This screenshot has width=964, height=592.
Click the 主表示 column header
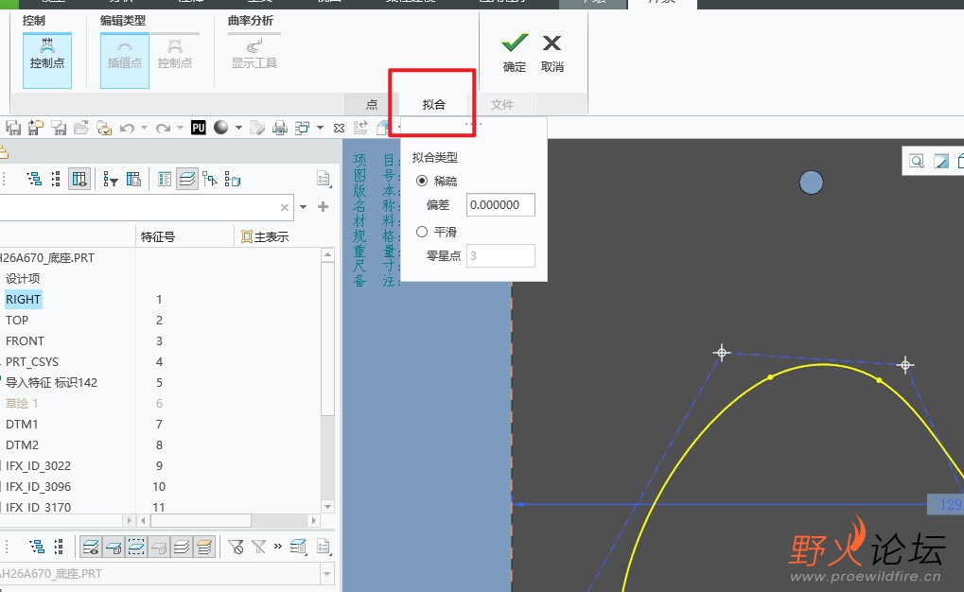(265, 236)
